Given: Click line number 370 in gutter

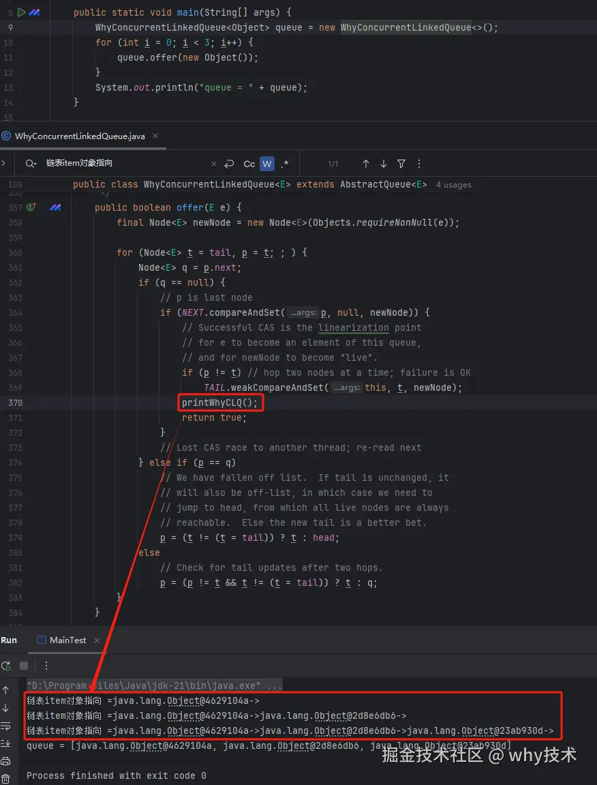Looking at the screenshot, I should 15,402.
